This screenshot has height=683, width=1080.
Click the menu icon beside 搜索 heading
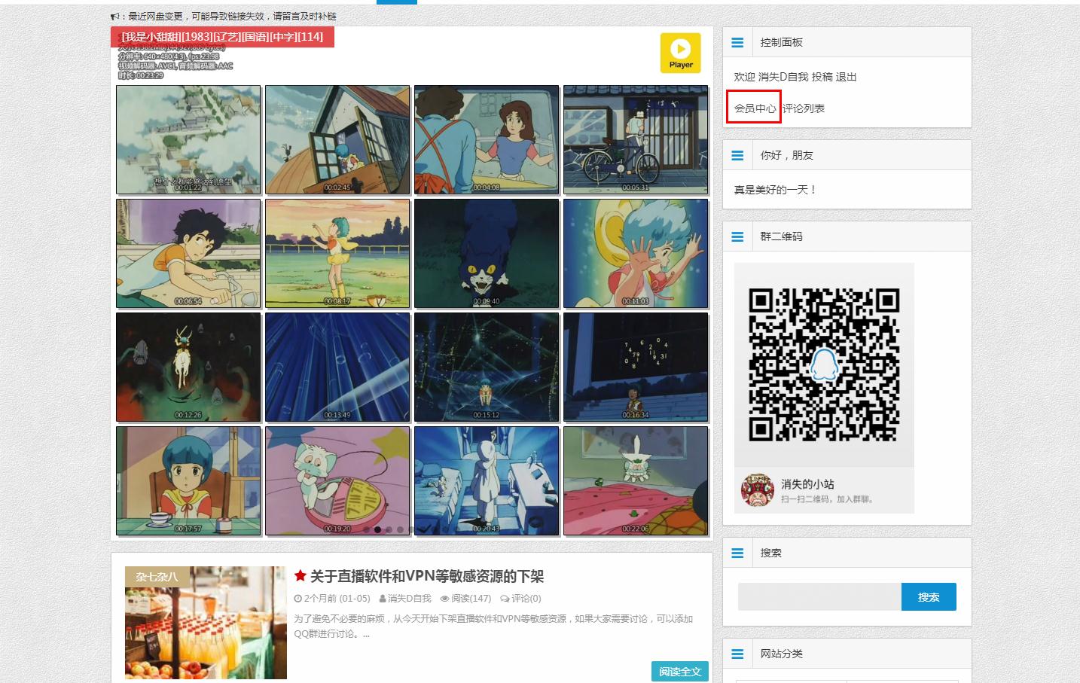(737, 553)
